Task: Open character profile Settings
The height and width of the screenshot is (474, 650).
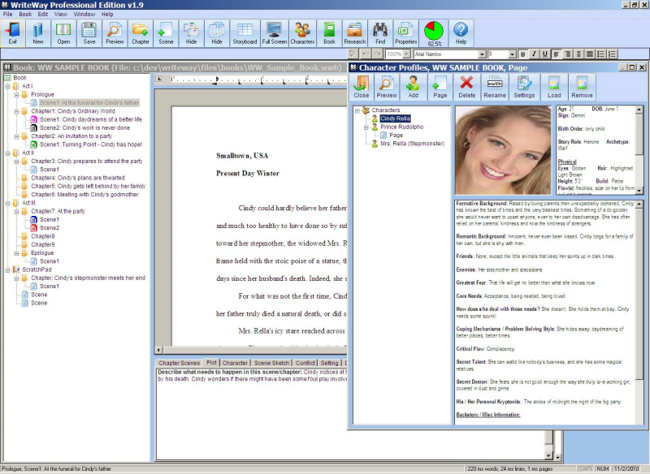Action: pos(524,87)
